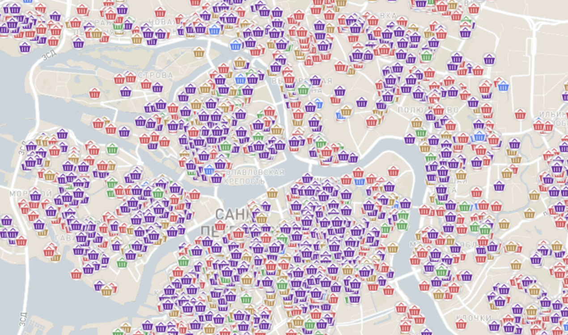The image size is (568, 335).
Task: Select the red basket right of the Васильевский island cluster
Action: [x=195, y=194]
